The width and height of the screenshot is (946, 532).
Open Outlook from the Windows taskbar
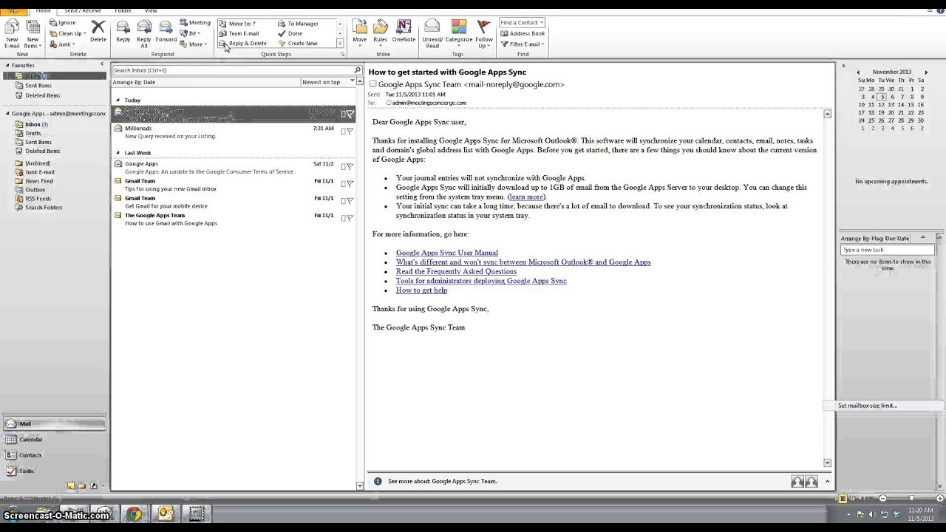(x=165, y=513)
